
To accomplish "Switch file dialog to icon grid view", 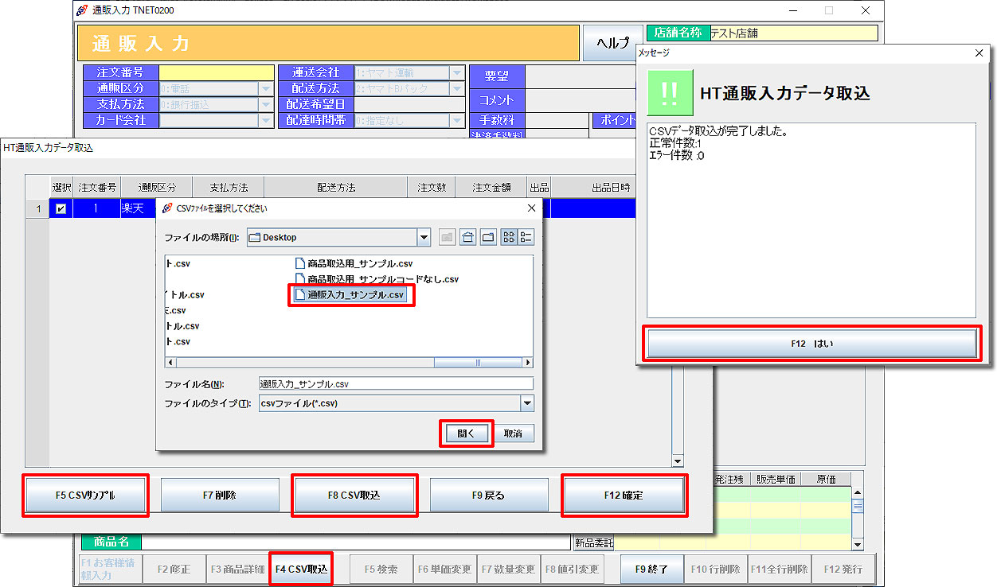I will 507,236.
